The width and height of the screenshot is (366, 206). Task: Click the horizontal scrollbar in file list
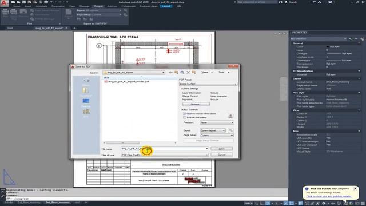(x=123, y=142)
